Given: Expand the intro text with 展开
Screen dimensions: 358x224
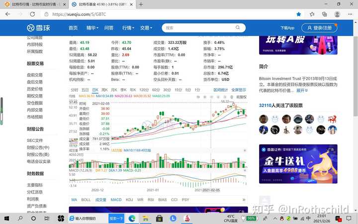Looking at the screenshot, I should [x=302, y=90].
